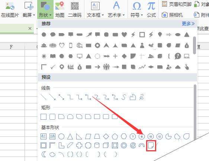209x161 pixels.
Task: Select the rounded rectangle in 矩形
Action: [x=52, y=117]
